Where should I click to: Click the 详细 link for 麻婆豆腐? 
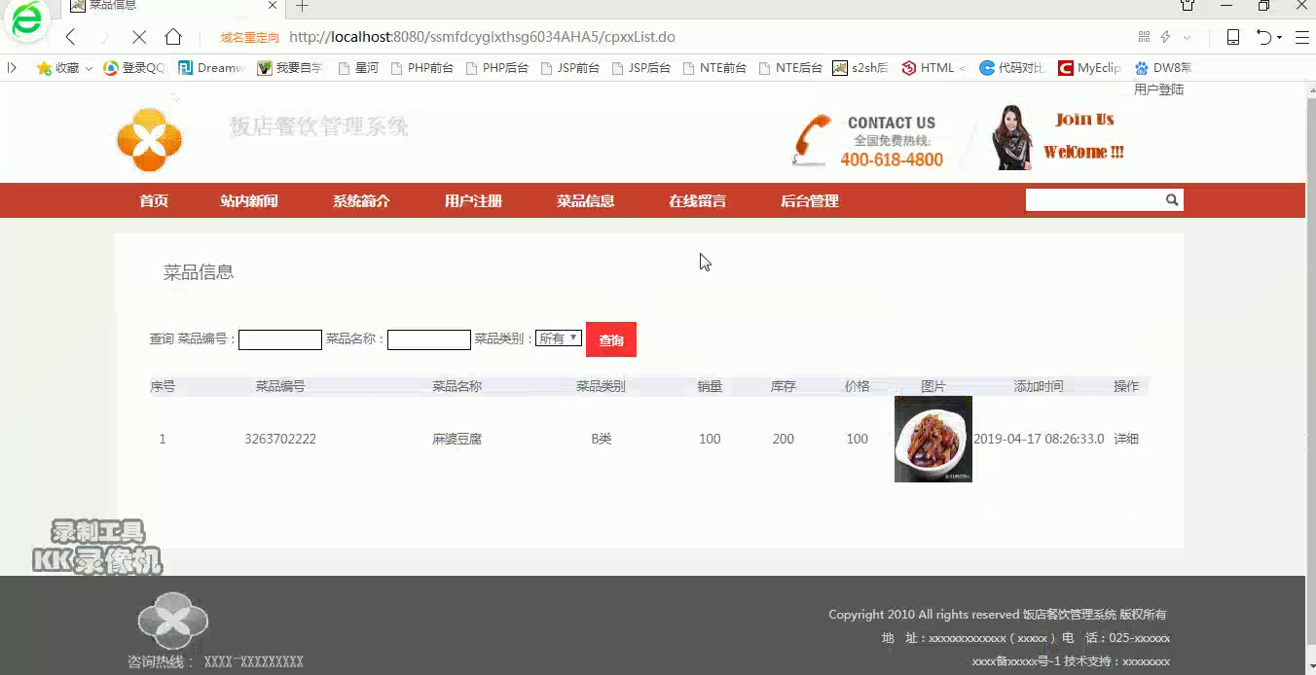(1126, 439)
